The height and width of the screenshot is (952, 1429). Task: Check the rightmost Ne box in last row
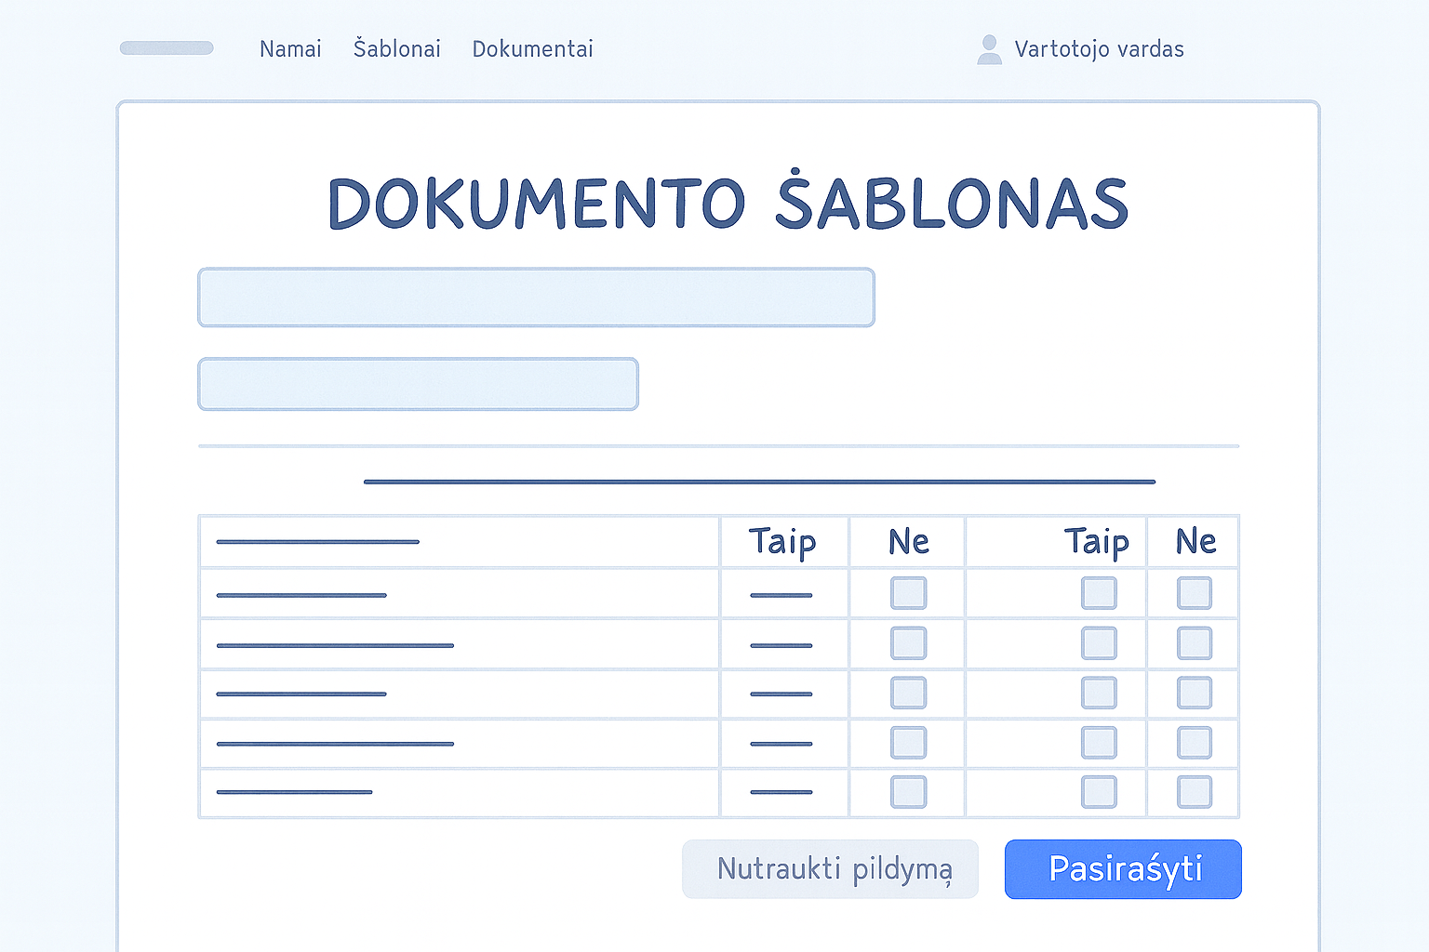(x=1194, y=791)
